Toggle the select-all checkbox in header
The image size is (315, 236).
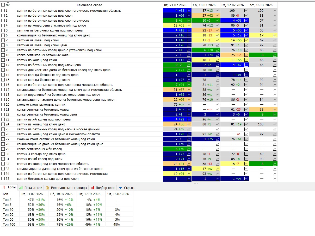click(x=3, y=5)
